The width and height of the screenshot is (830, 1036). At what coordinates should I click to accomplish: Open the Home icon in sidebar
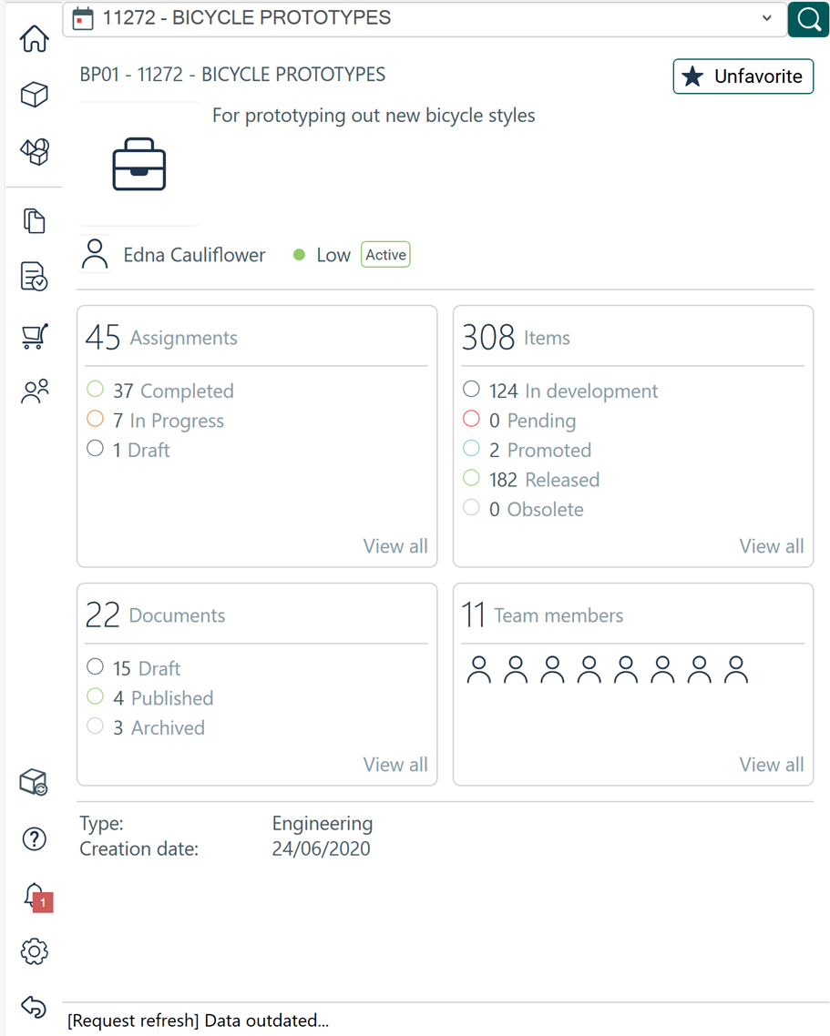35,39
